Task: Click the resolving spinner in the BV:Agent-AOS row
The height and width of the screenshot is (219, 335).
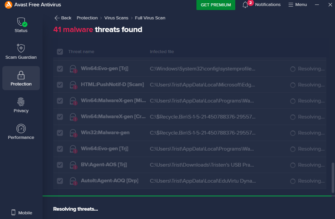Action: coord(293,165)
